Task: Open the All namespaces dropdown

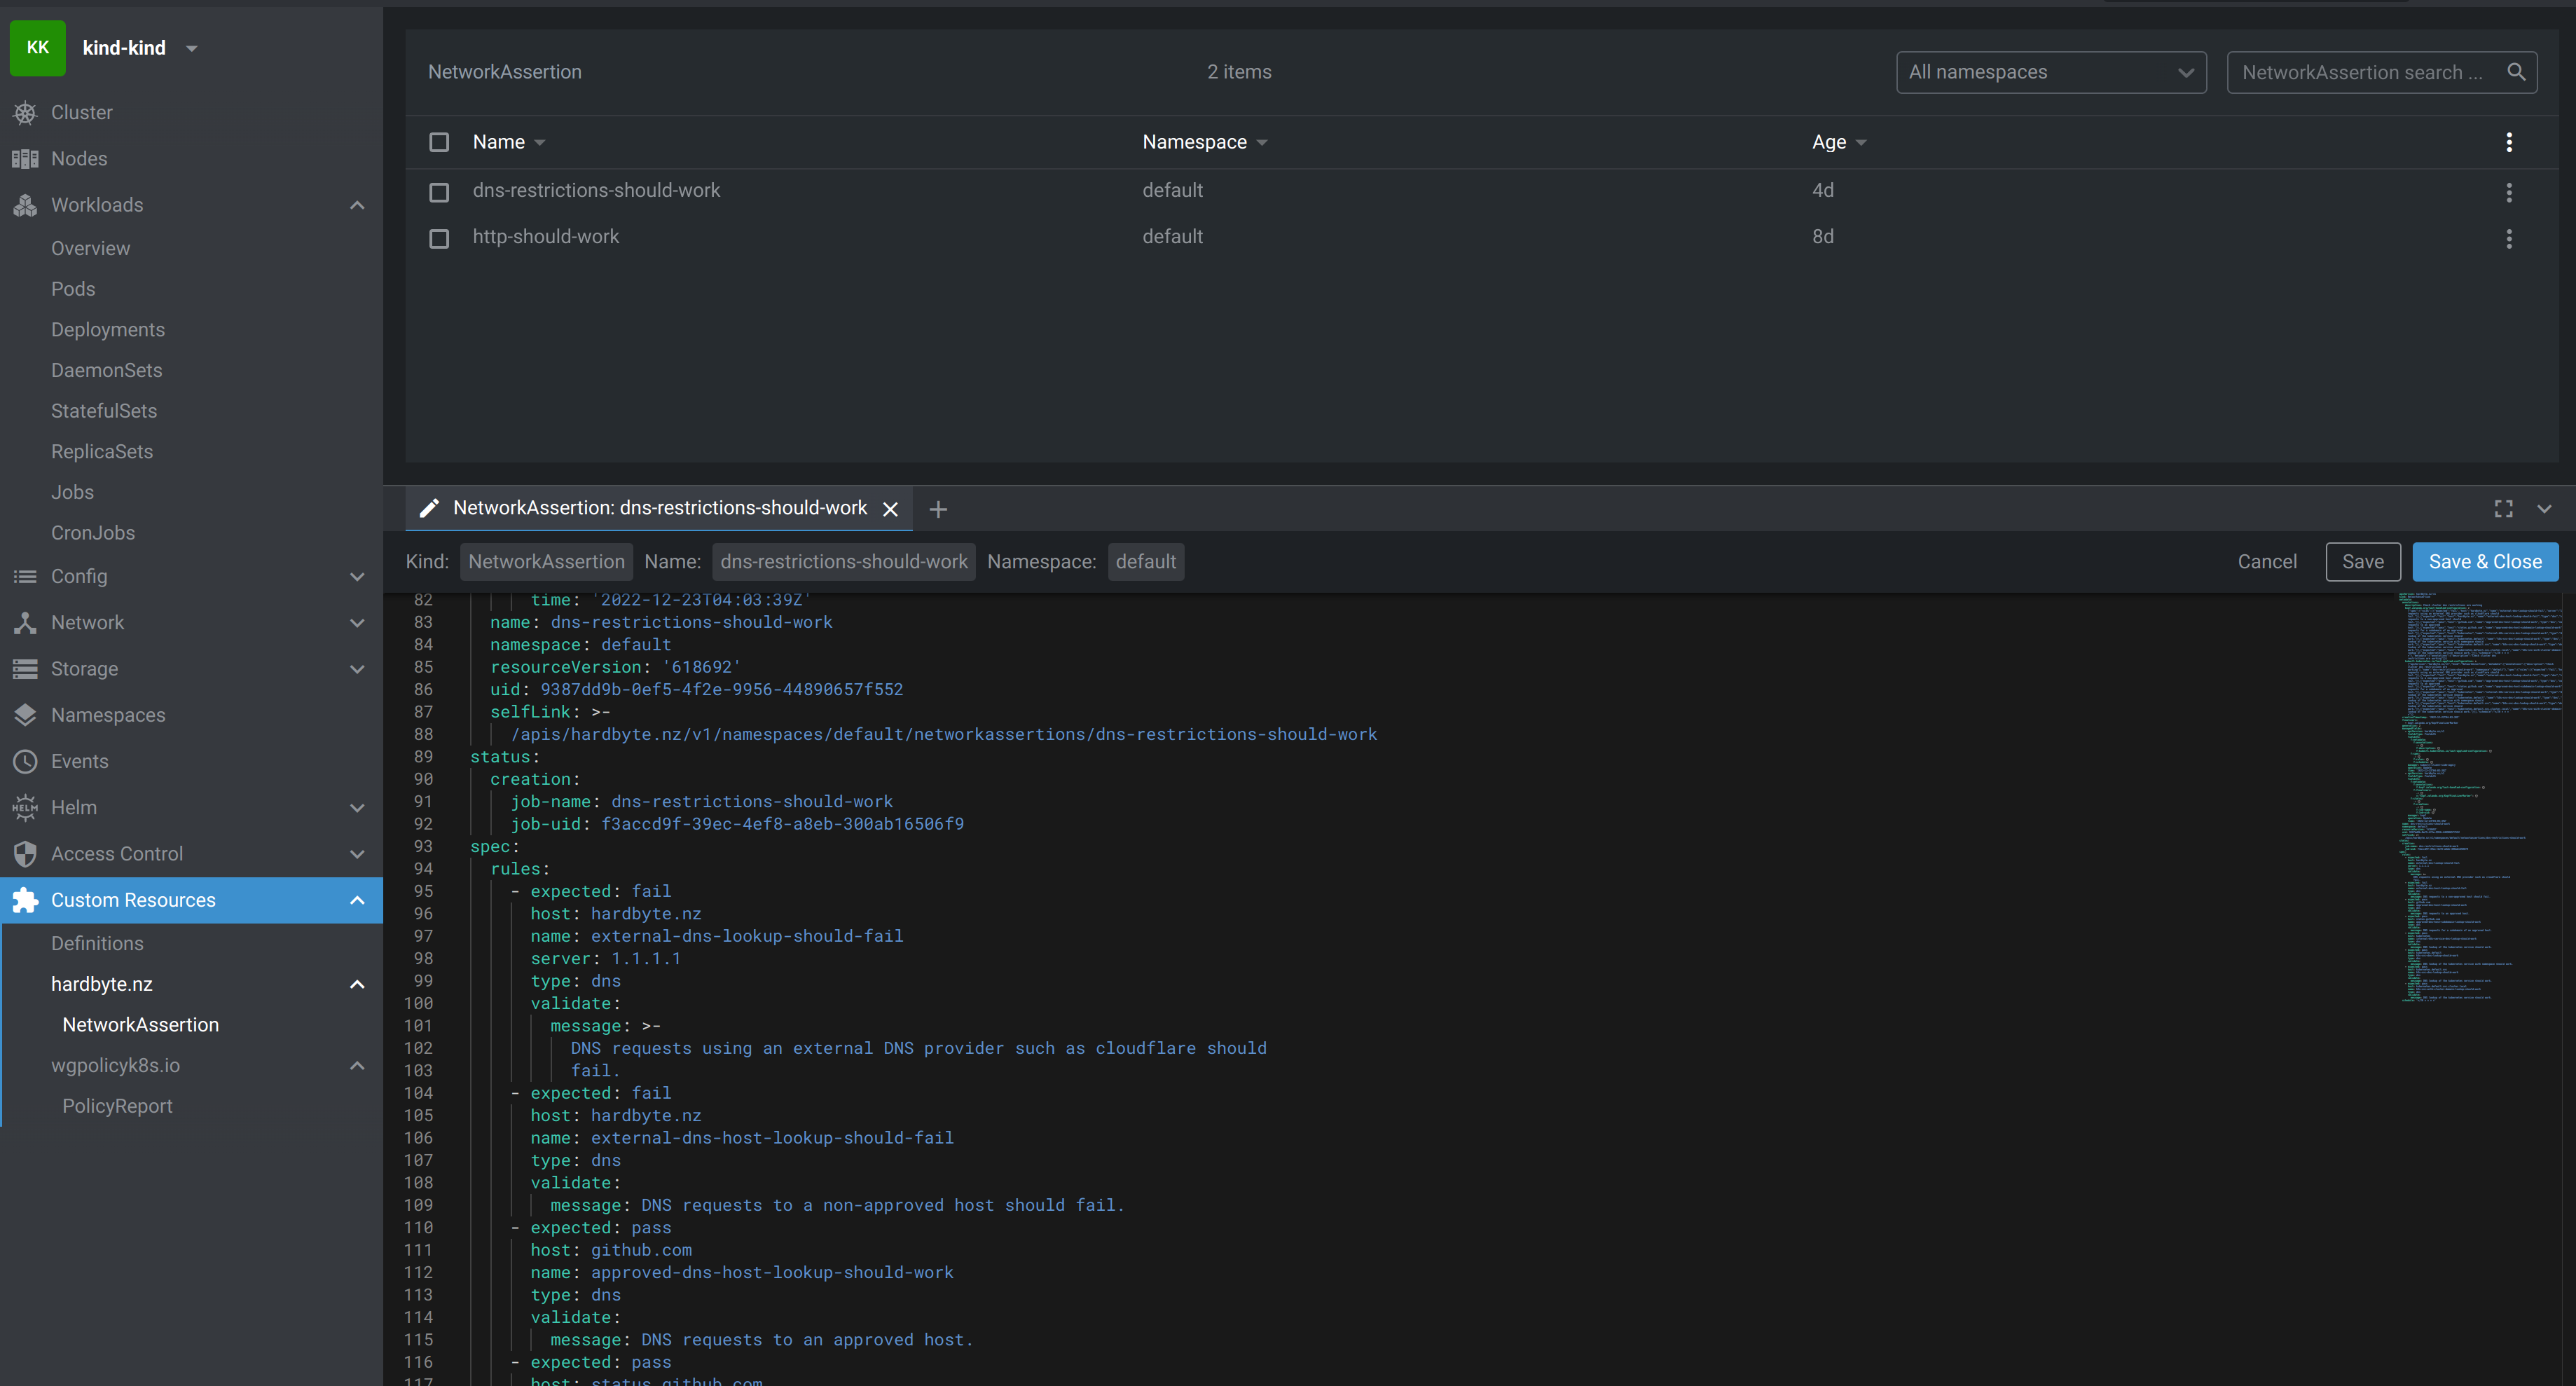Action: coord(2050,72)
